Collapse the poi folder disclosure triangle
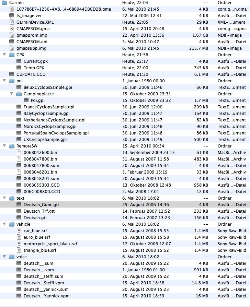This screenshot has height=307, width=250. (x=4, y=81)
